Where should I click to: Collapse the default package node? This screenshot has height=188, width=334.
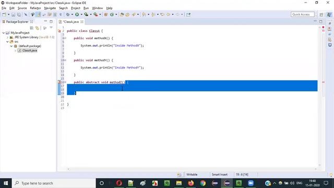(x=11, y=46)
